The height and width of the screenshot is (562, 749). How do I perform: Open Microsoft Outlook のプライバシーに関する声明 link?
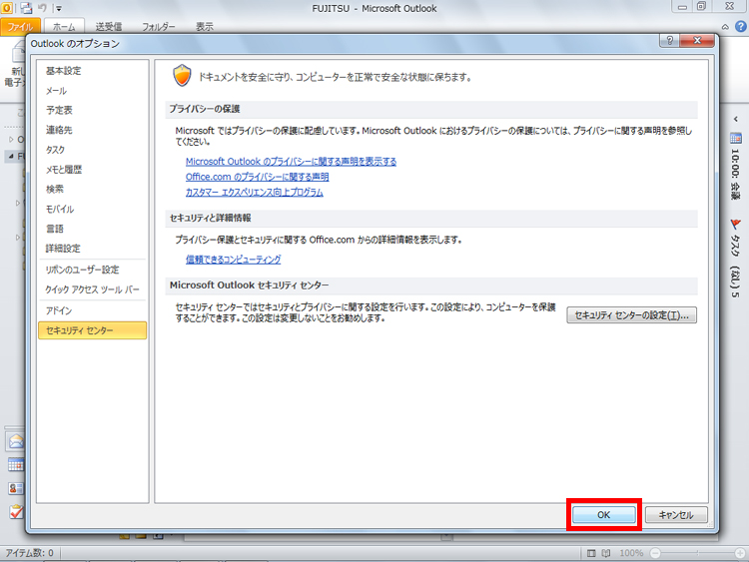(x=291, y=162)
